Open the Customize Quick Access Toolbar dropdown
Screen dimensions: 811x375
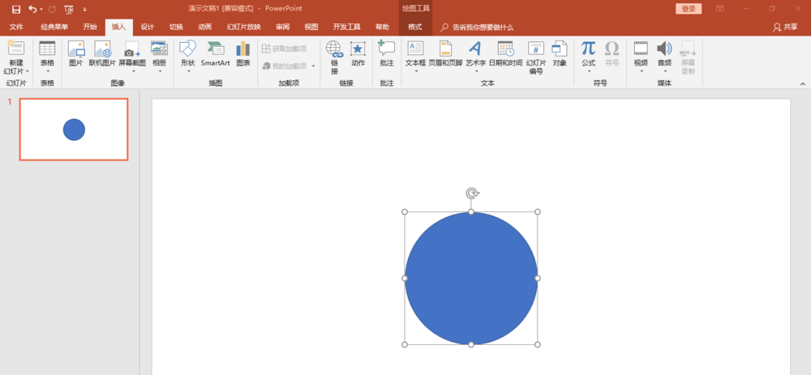(85, 9)
